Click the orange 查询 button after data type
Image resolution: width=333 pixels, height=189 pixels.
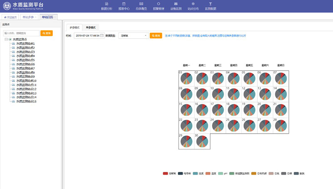(x=156, y=36)
